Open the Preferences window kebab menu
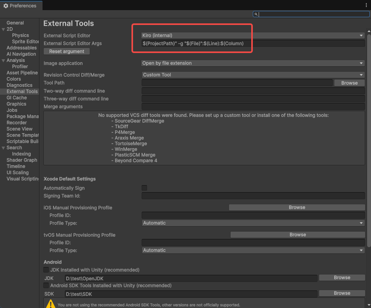The height and width of the screenshot is (308, 371). tap(366, 5)
